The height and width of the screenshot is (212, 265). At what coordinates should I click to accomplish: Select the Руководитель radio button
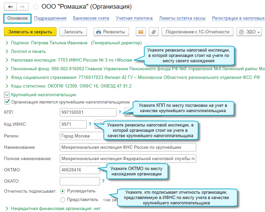pyautogui.click(x=62, y=191)
